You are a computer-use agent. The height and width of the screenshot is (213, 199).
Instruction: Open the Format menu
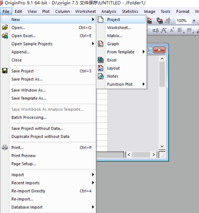(x=182, y=11)
